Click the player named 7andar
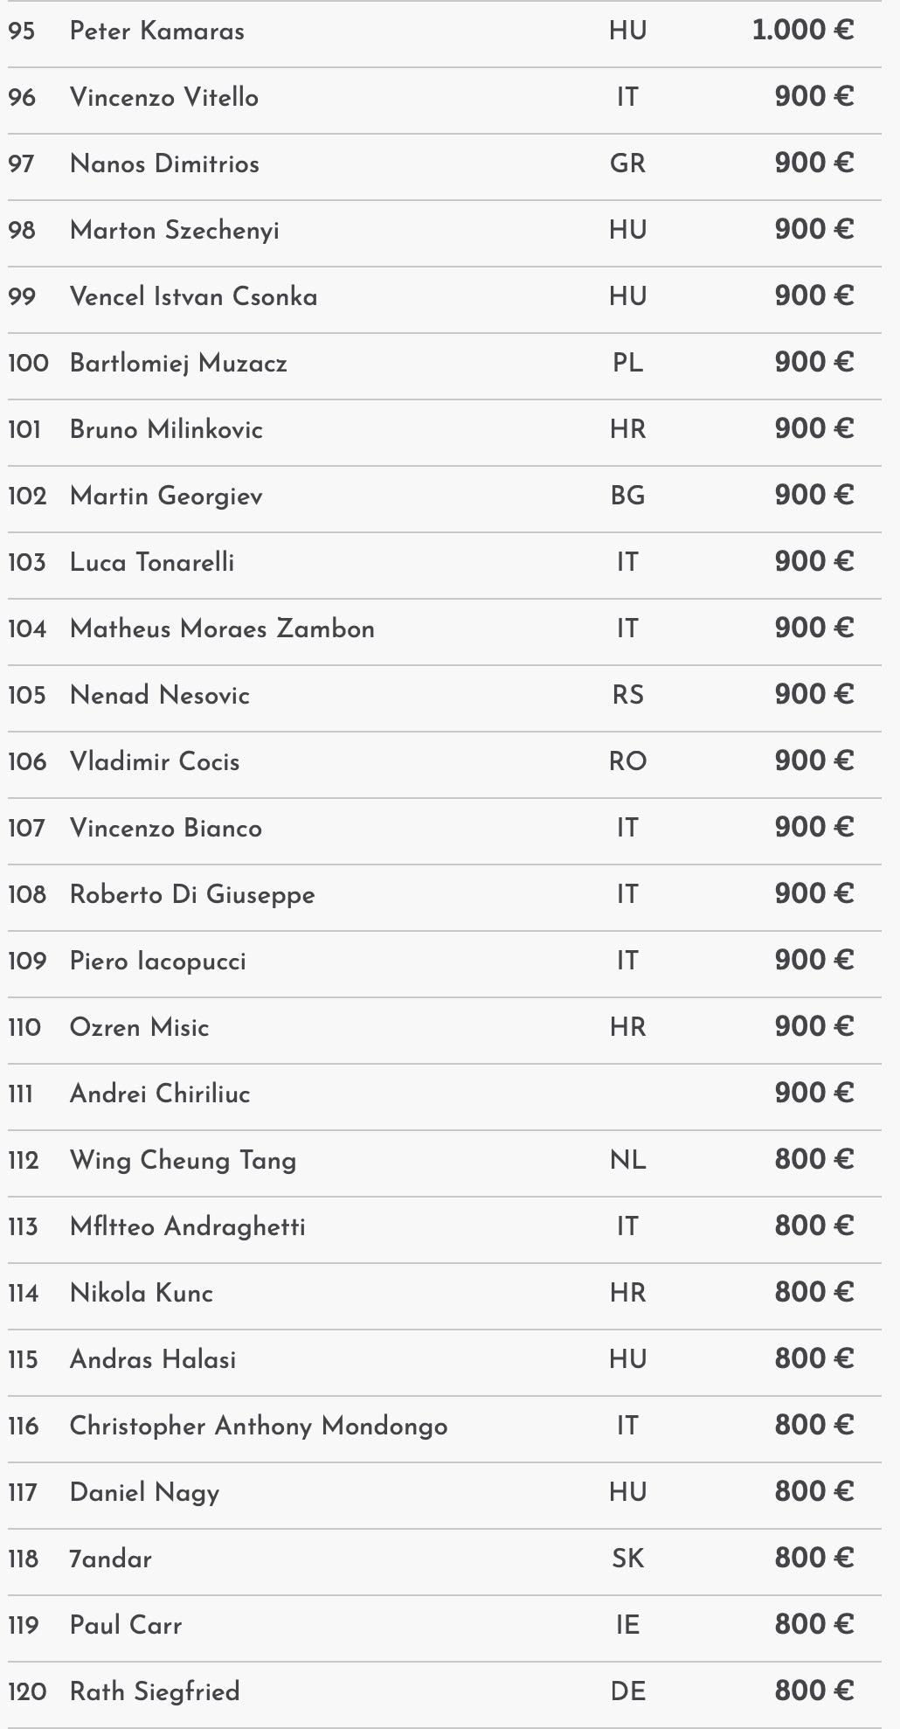The height and width of the screenshot is (1729, 900). click(x=111, y=1559)
